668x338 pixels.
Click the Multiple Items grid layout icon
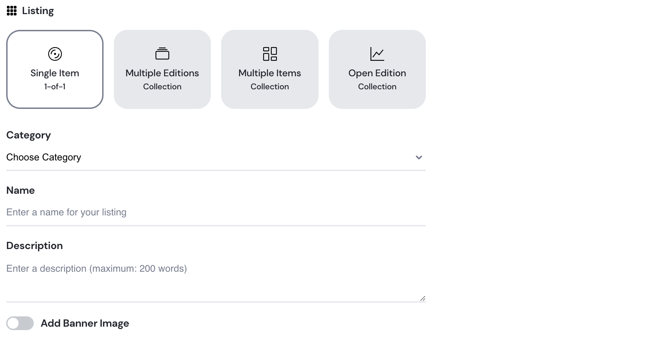coord(270,54)
